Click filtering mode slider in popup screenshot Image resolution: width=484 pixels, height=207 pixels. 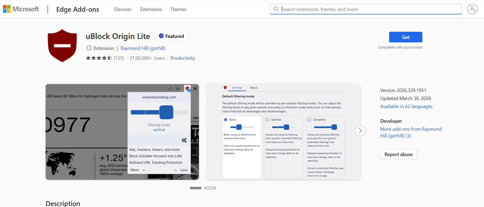pos(159,112)
